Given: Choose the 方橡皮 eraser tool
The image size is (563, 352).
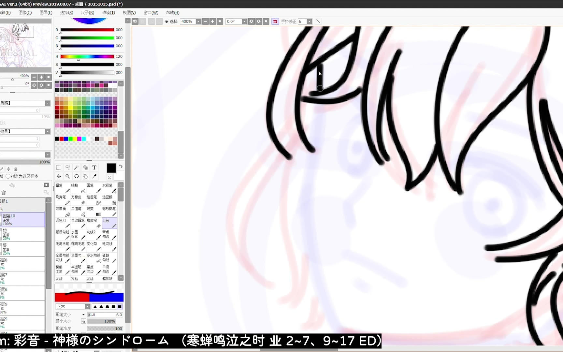Looking at the screenshot, I should pyautogui.click(x=78, y=200).
